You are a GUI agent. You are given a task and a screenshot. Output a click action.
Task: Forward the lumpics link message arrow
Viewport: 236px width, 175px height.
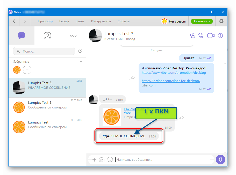click(181, 118)
